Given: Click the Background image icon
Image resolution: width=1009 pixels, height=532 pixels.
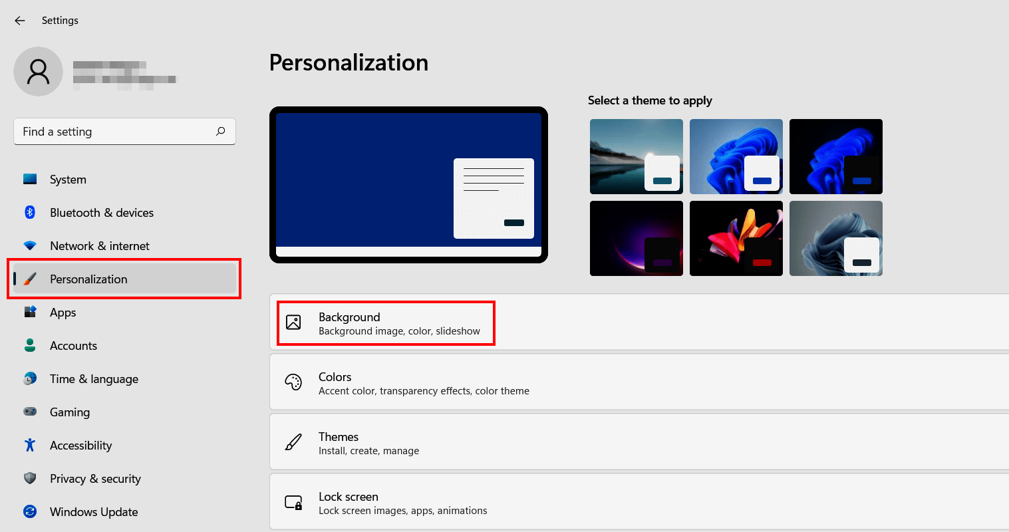Looking at the screenshot, I should tap(293, 323).
